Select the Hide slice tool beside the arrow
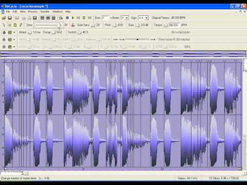Image resolution: width=247 pixels, height=185 pixels. point(10,25)
